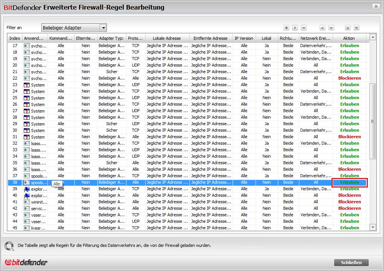Click the bitdefender logo at bottom left
Screen dimensions: 384x271
[26, 263]
